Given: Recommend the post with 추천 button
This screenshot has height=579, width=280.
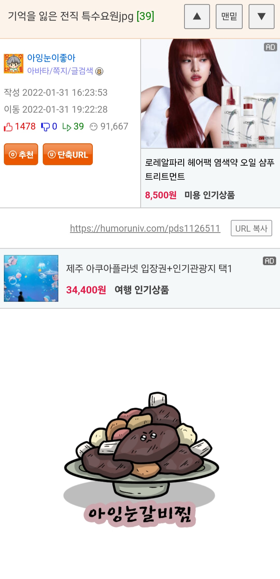Looking at the screenshot, I should (21, 154).
